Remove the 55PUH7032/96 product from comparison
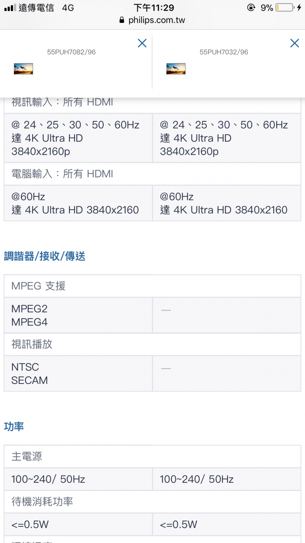Screen dimensions: 305x543 [x=294, y=43]
